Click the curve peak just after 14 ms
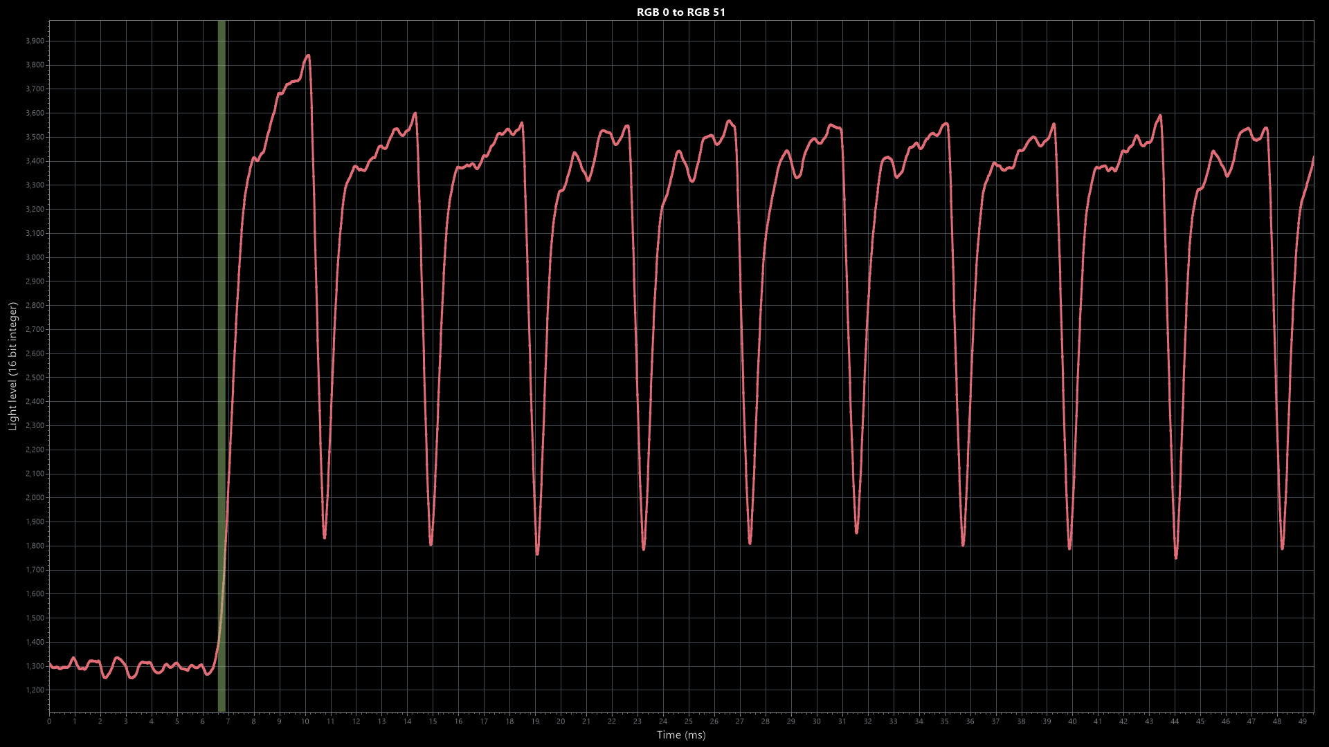This screenshot has height=747, width=1329. coord(415,113)
